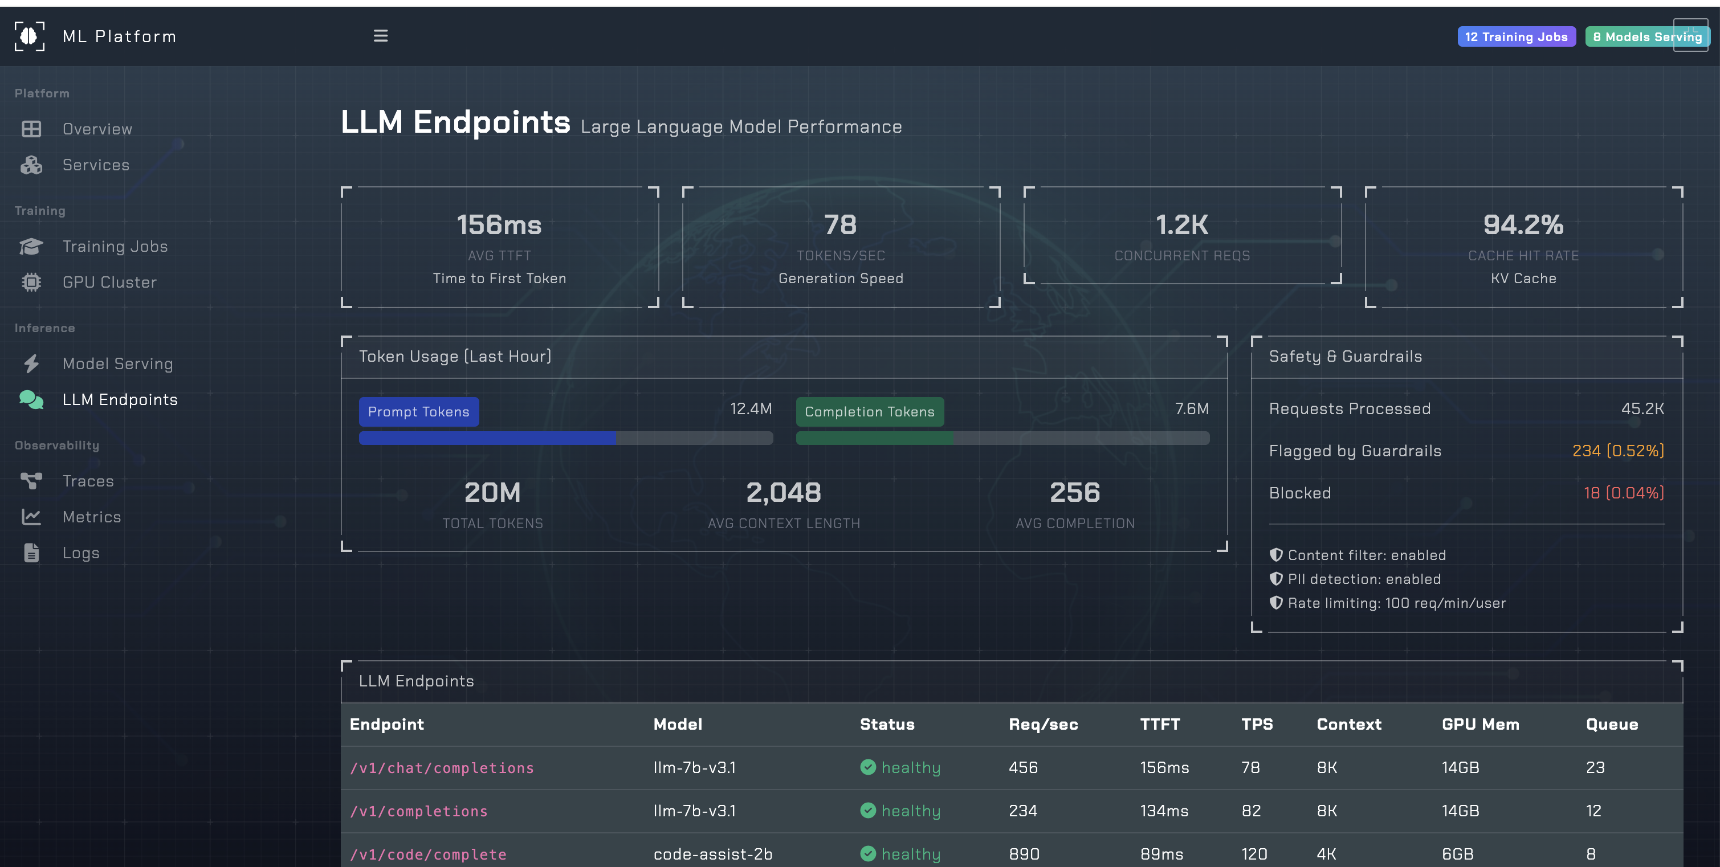
Task: Open the hamburger menu next to ML Platform
Action: coord(381,36)
